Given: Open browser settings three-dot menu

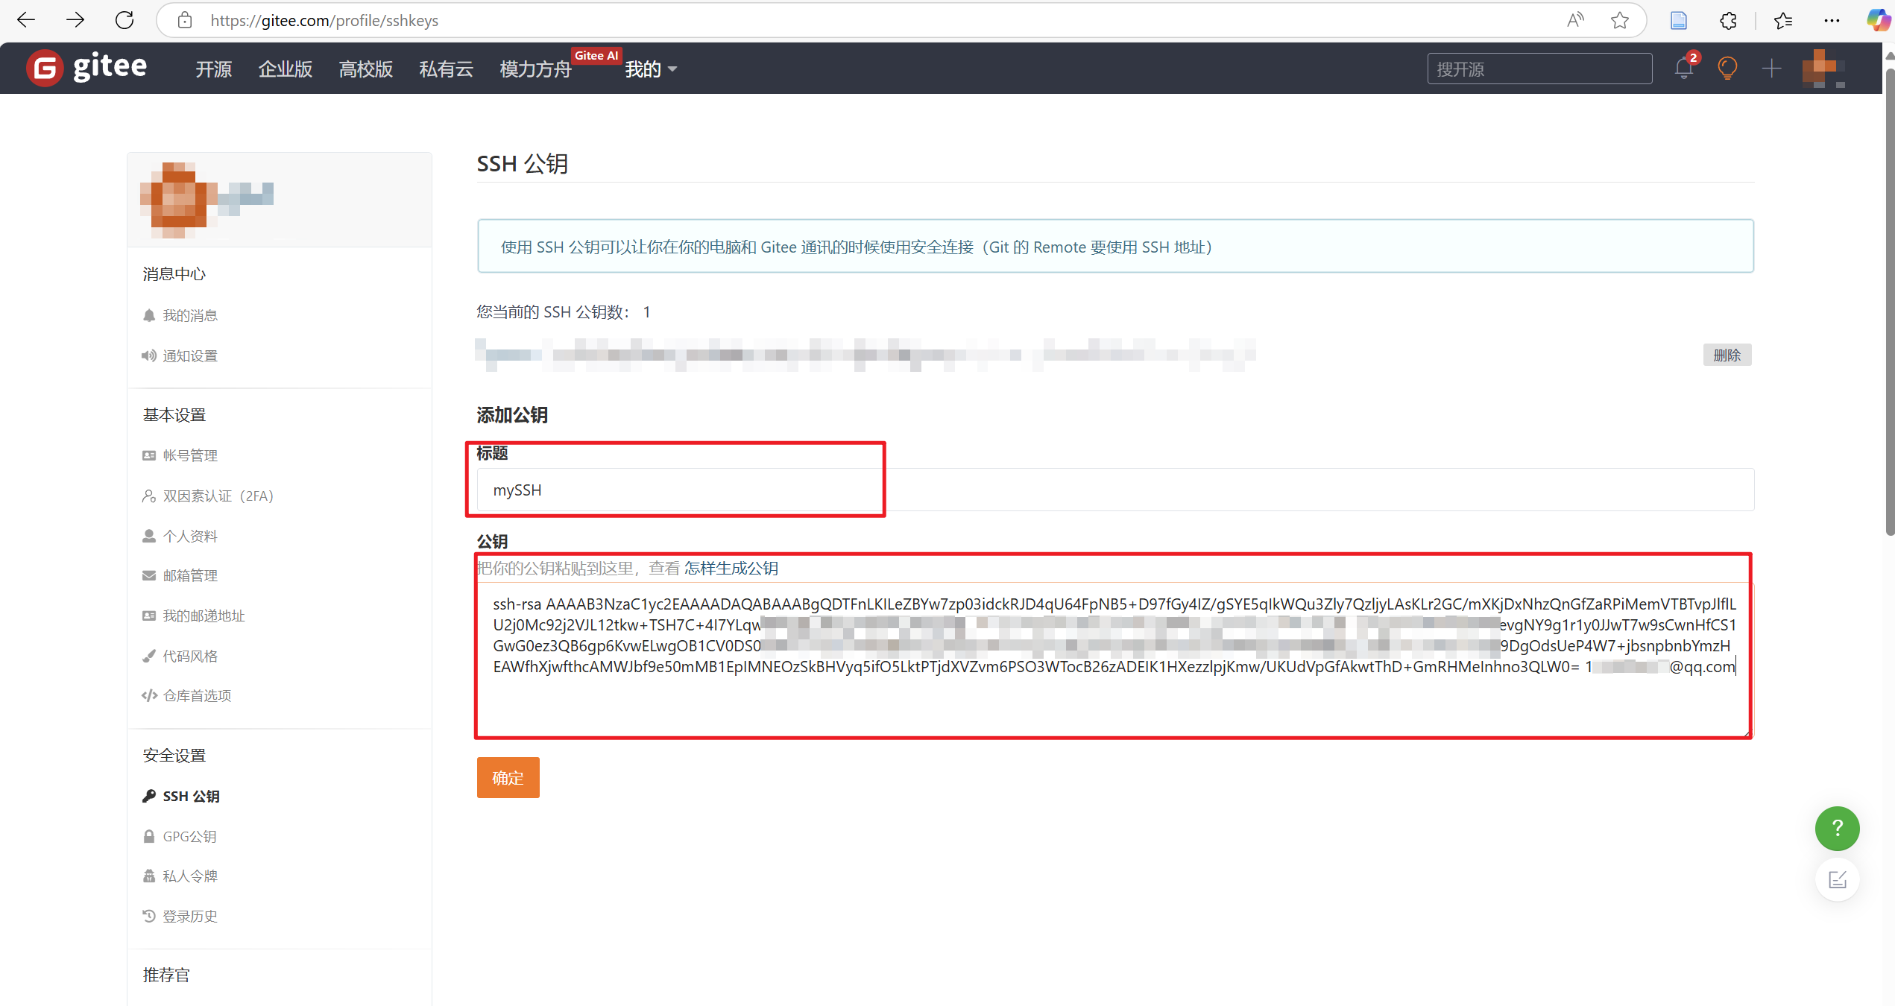Looking at the screenshot, I should [1832, 20].
